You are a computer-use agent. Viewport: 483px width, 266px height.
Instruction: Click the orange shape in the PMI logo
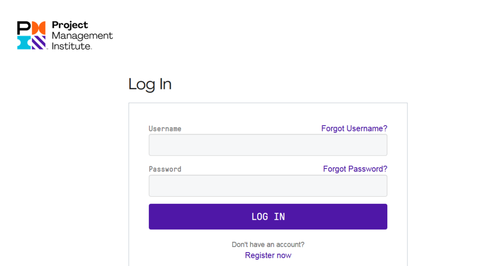(38, 28)
